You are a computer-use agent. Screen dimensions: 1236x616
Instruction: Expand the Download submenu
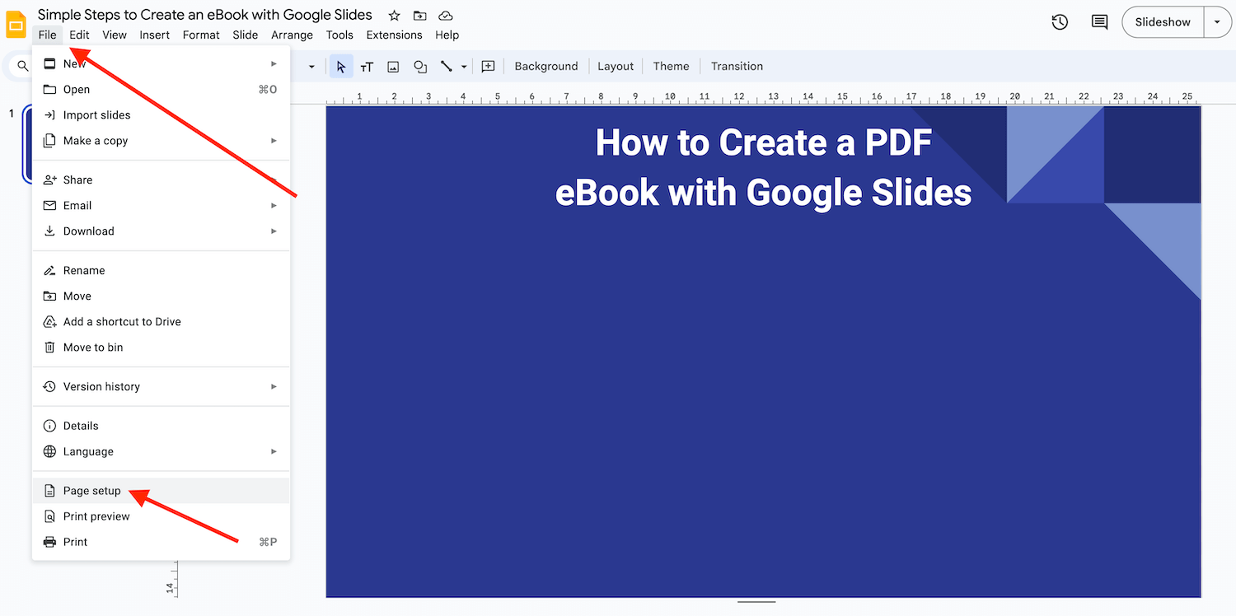point(274,231)
